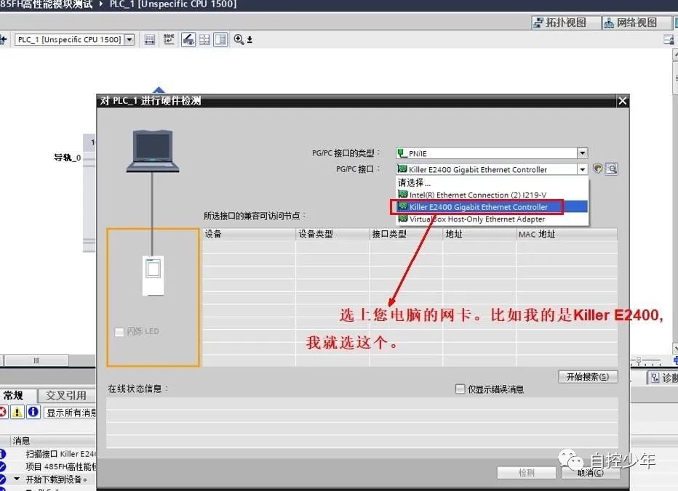This screenshot has height=491, width=678.
Task: Click the 取消 cancel button
Action: pyautogui.click(x=589, y=472)
